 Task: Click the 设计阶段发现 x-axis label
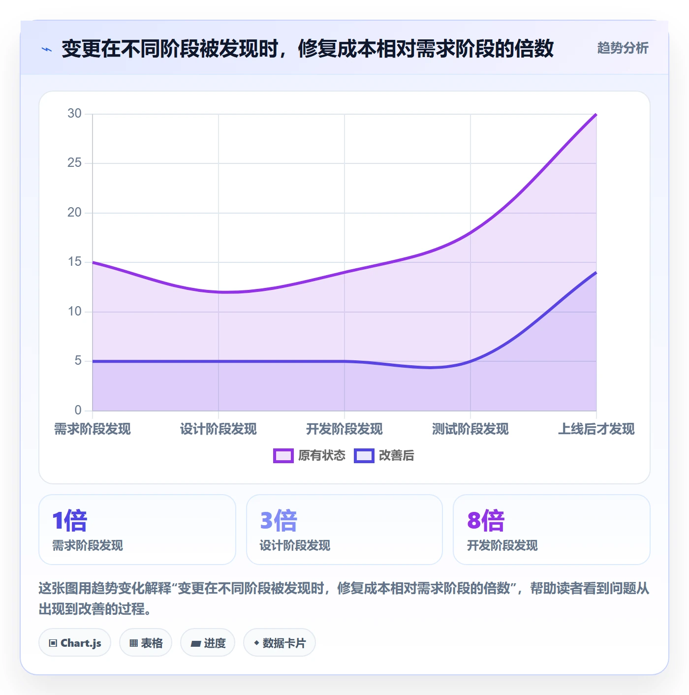[x=219, y=429]
